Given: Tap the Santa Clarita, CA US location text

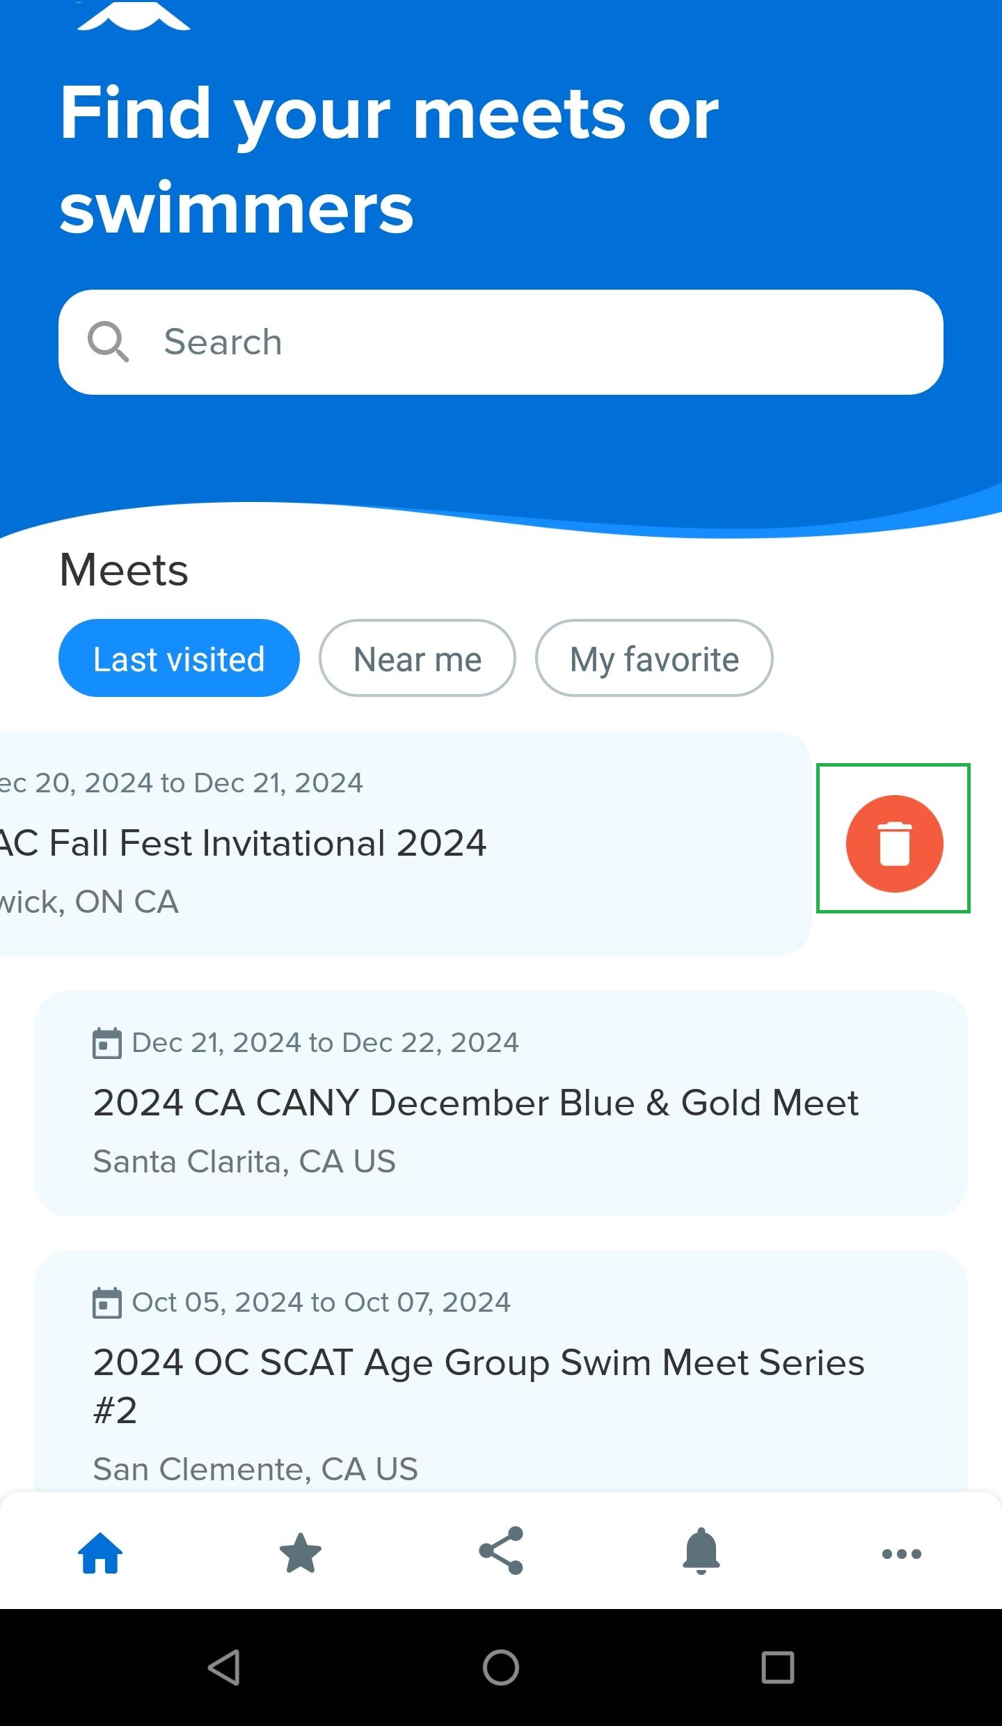Looking at the screenshot, I should point(244,1161).
